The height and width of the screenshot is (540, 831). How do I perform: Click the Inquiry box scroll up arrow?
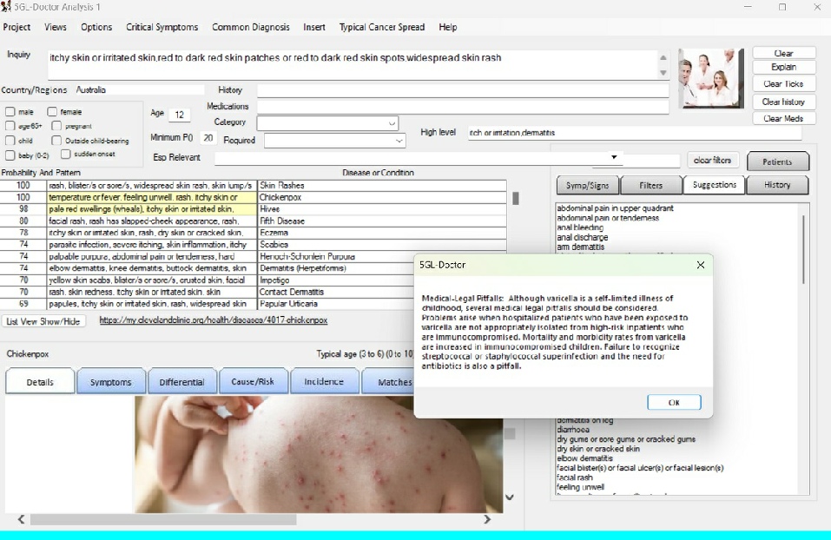click(x=663, y=58)
